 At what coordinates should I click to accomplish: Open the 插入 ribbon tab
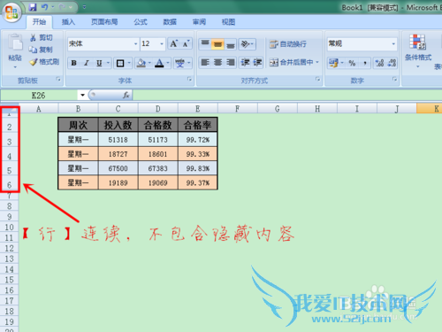tap(68, 22)
